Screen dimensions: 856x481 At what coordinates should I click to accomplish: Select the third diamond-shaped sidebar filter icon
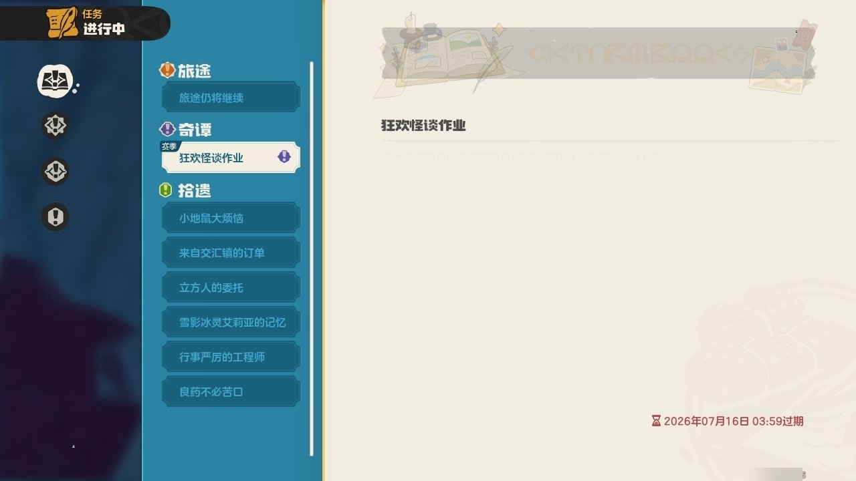[55, 171]
